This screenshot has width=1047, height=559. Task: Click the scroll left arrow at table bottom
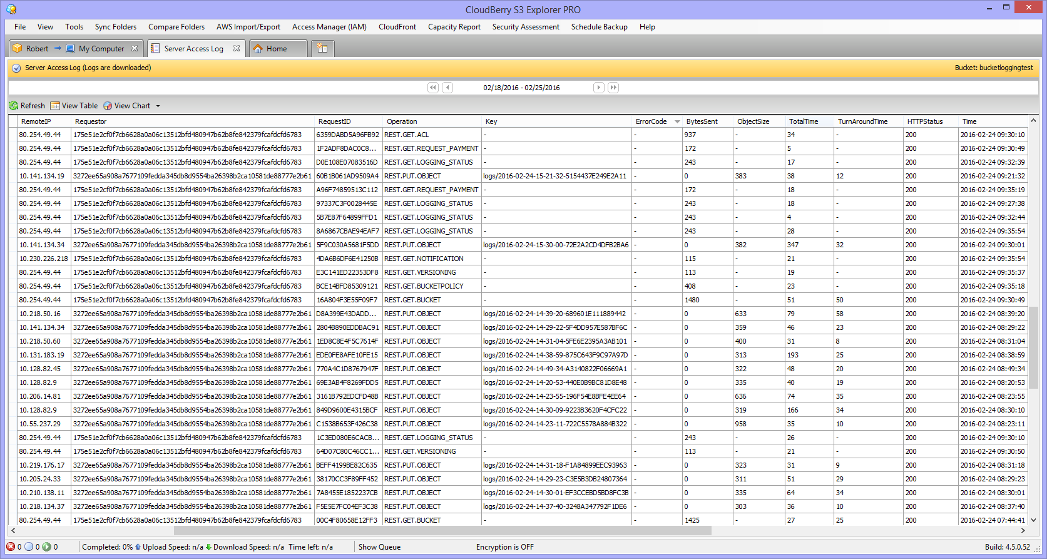pyautogui.click(x=13, y=530)
